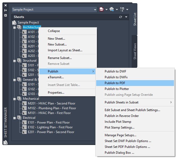Image resolution: width=178 pixels, height=159 pixels.
Task: Open the Publish to DWF dropdown arrow
Action: coord(107,10)
